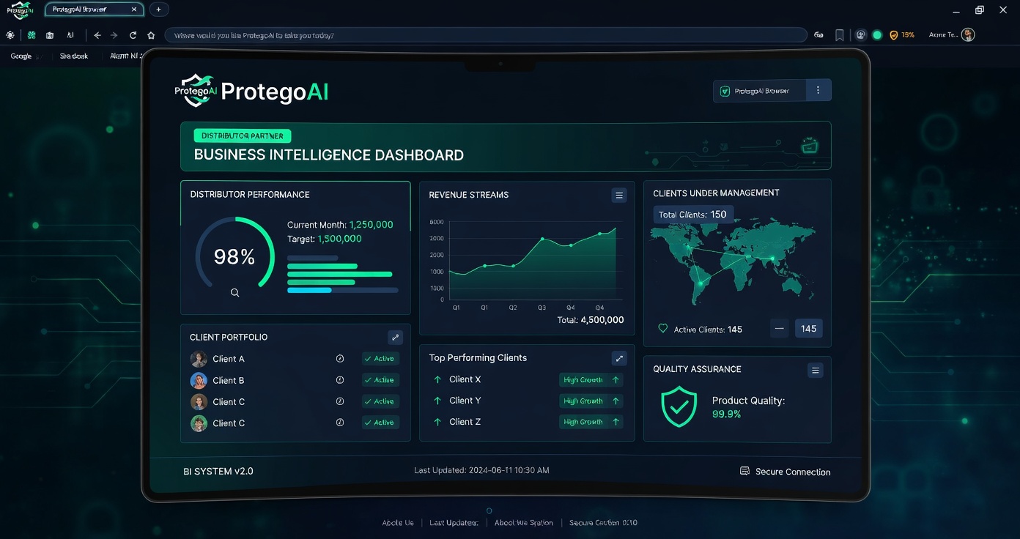
Task: Open the three-dot menu beside ProtegoAI Browser
Action: pos(818,91)
